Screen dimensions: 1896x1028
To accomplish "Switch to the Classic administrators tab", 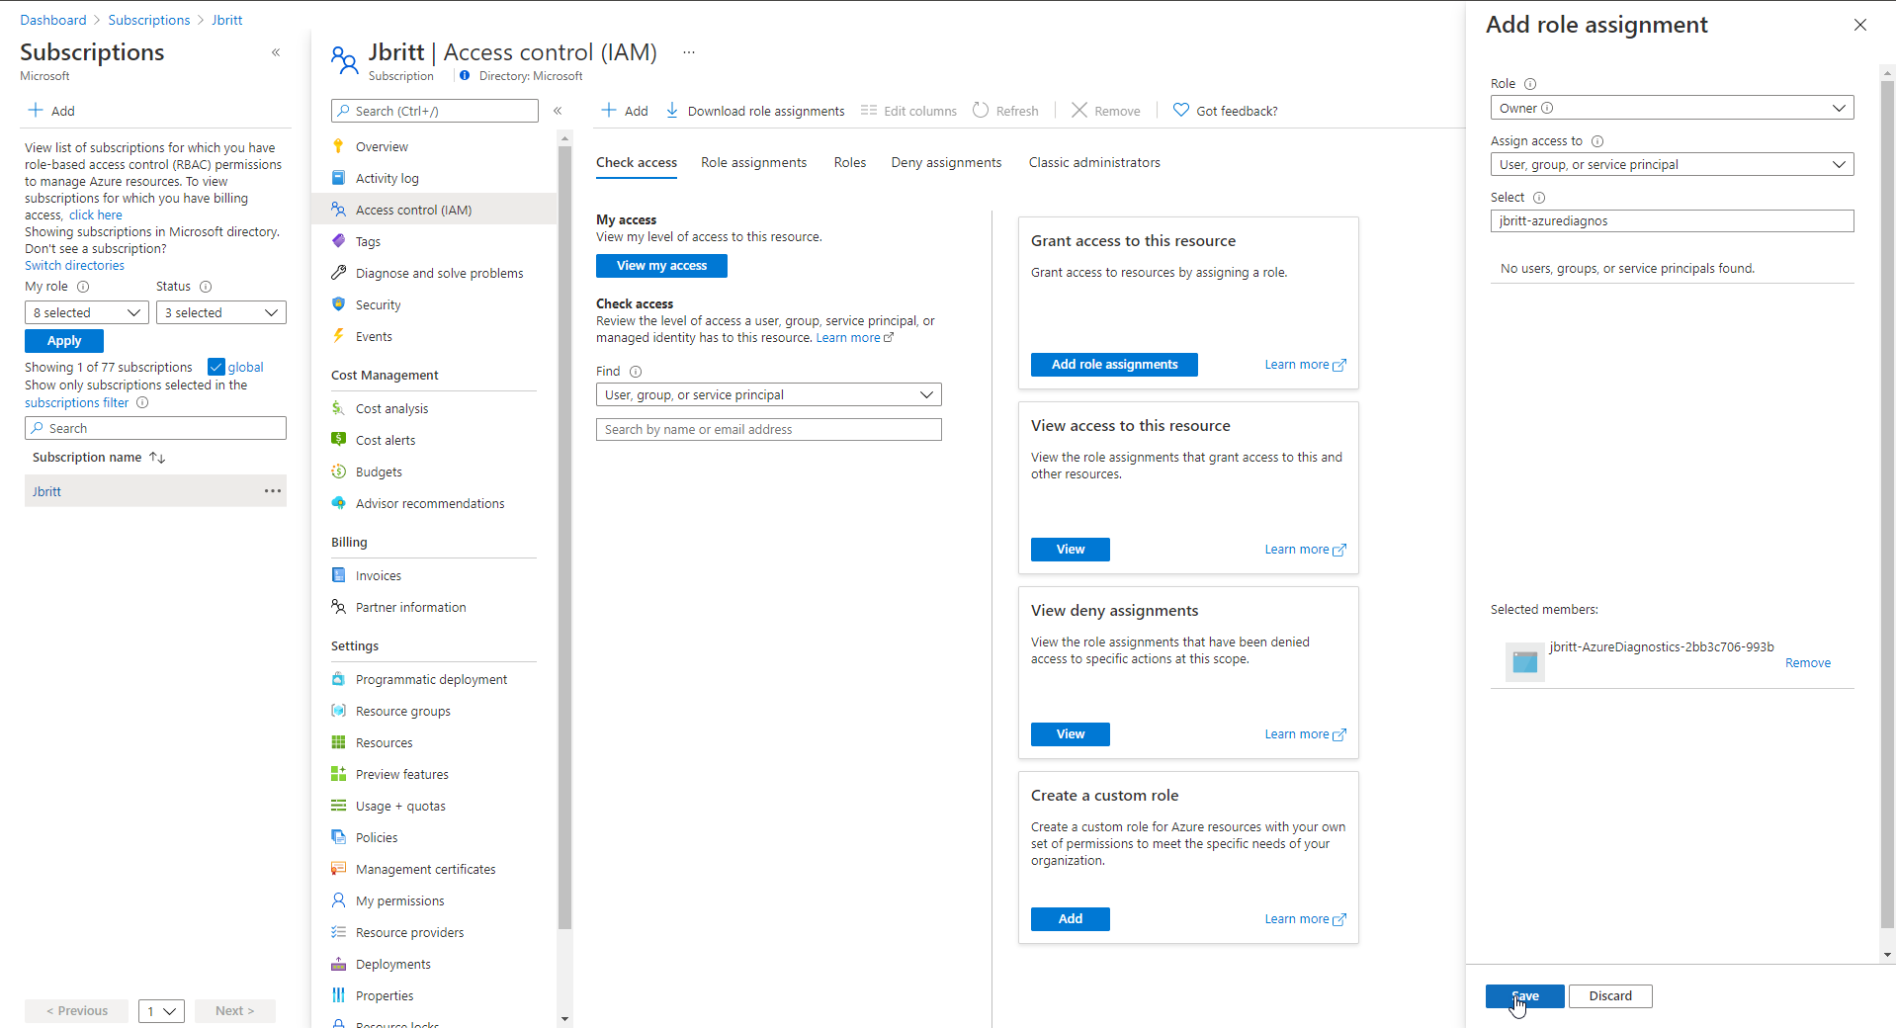I will tap(1094, 163).
